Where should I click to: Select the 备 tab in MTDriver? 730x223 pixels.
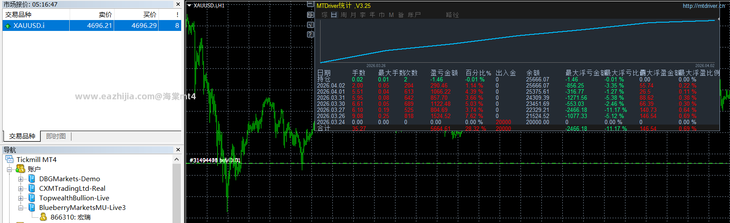pos(401,15)
